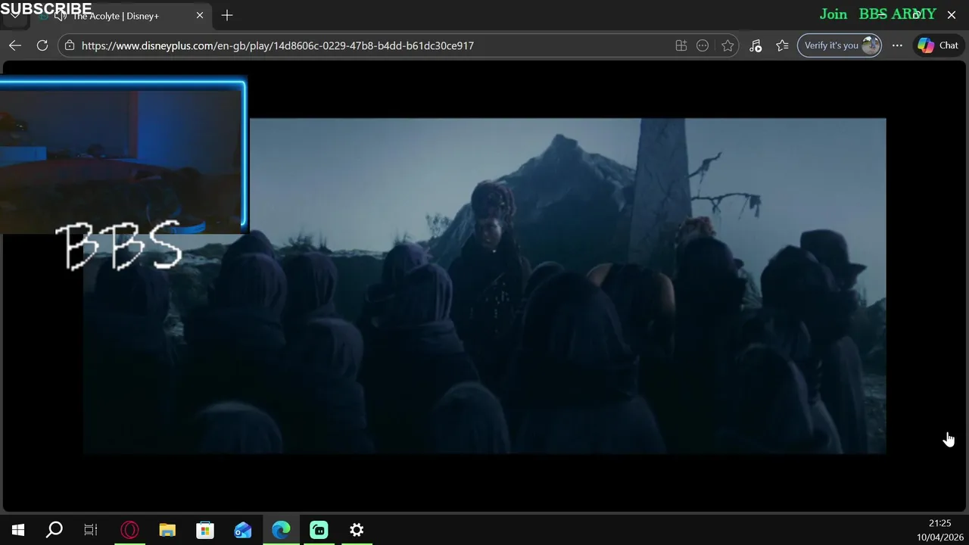969x545 pixels.
Task: Go back using the browser back arrow
Action: 15,45
